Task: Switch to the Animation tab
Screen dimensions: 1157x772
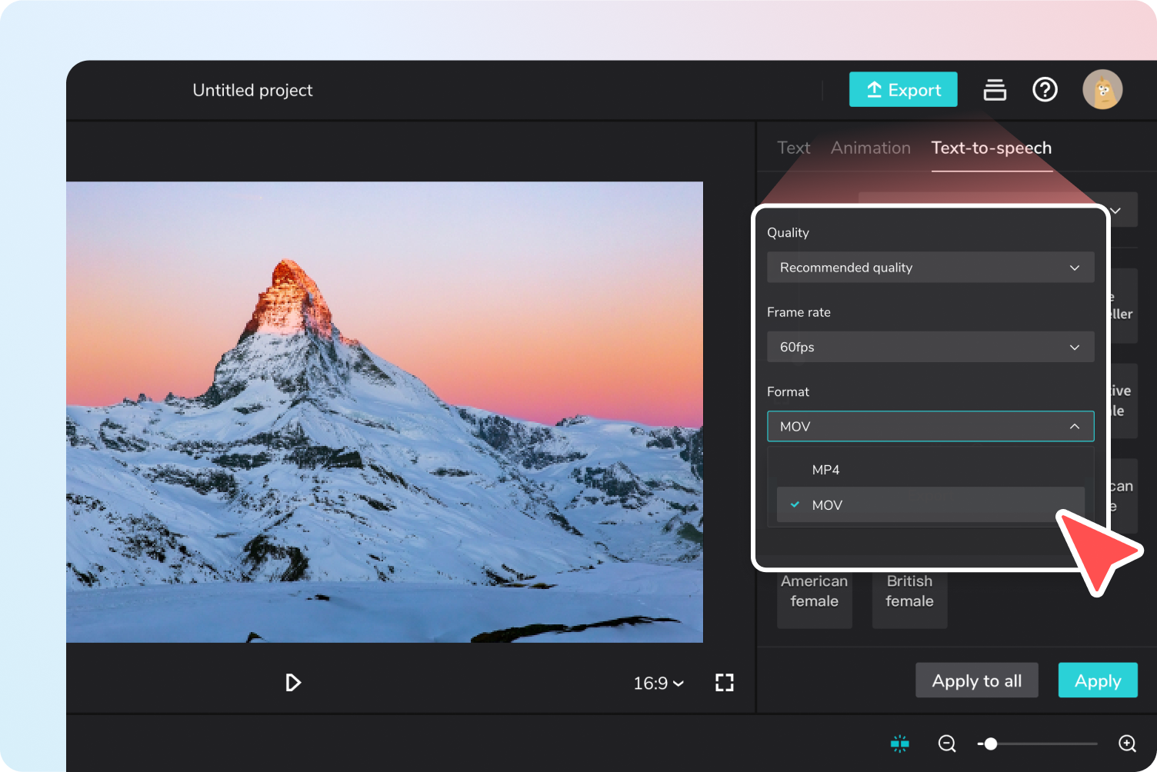Action: pos(870,148)
